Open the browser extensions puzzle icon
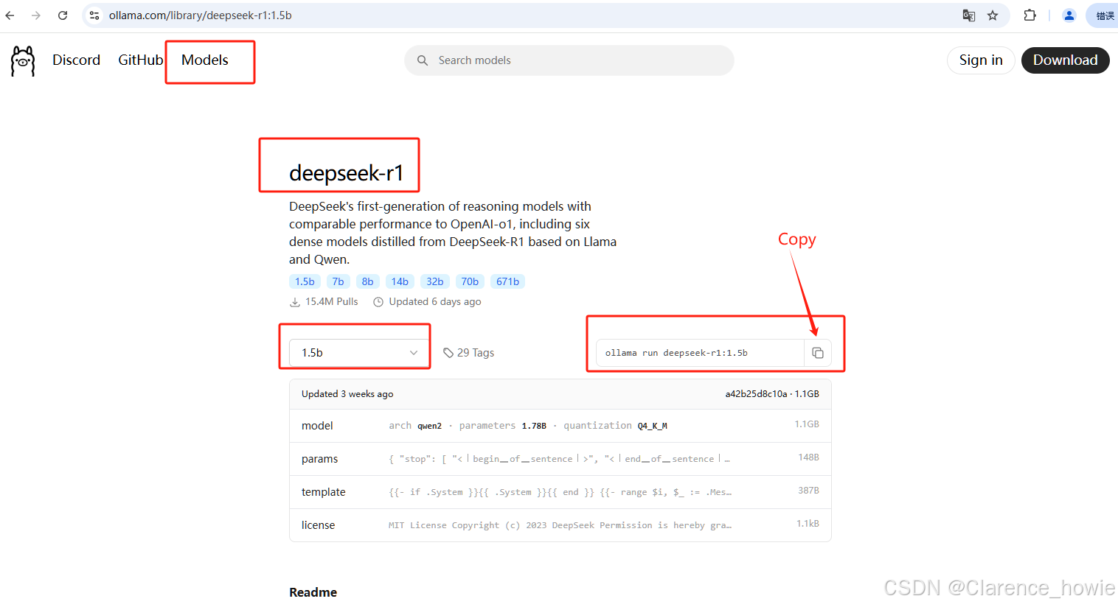 tap(1030, 15)
